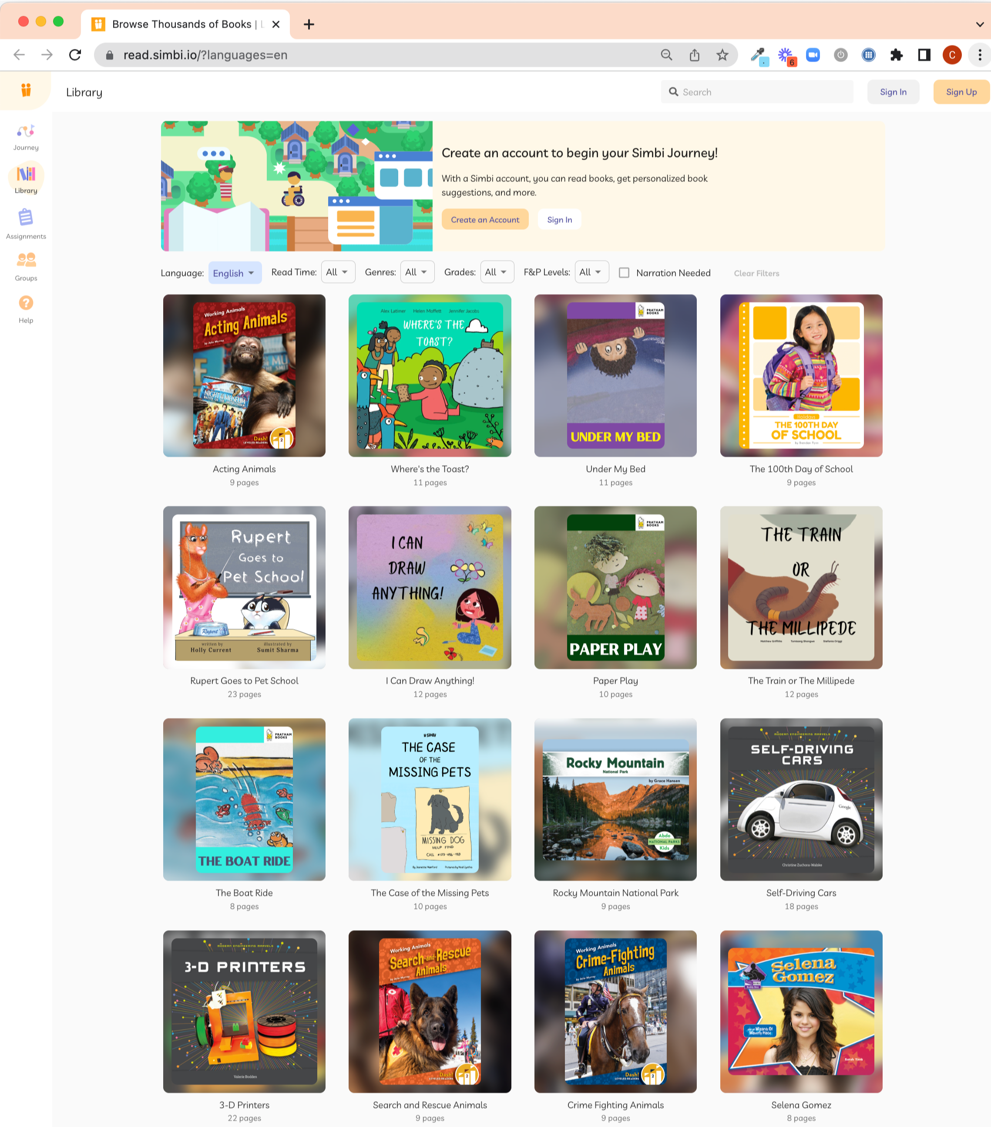Click the Help question mark icon
Viewport: 991px width, 1127px height.
[26, 303]
